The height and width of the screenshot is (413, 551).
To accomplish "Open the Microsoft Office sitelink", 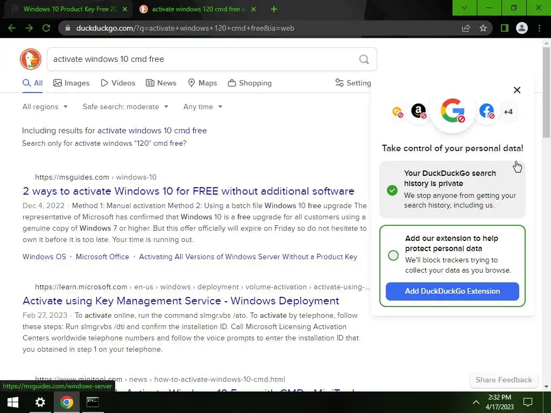I will 102,257.
